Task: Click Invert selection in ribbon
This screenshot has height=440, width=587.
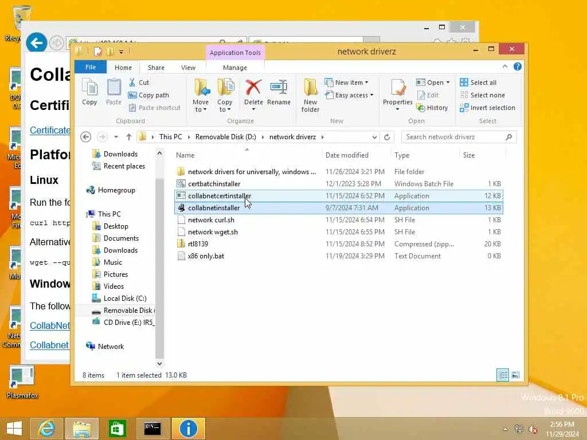Action: [x=487, y=108]
